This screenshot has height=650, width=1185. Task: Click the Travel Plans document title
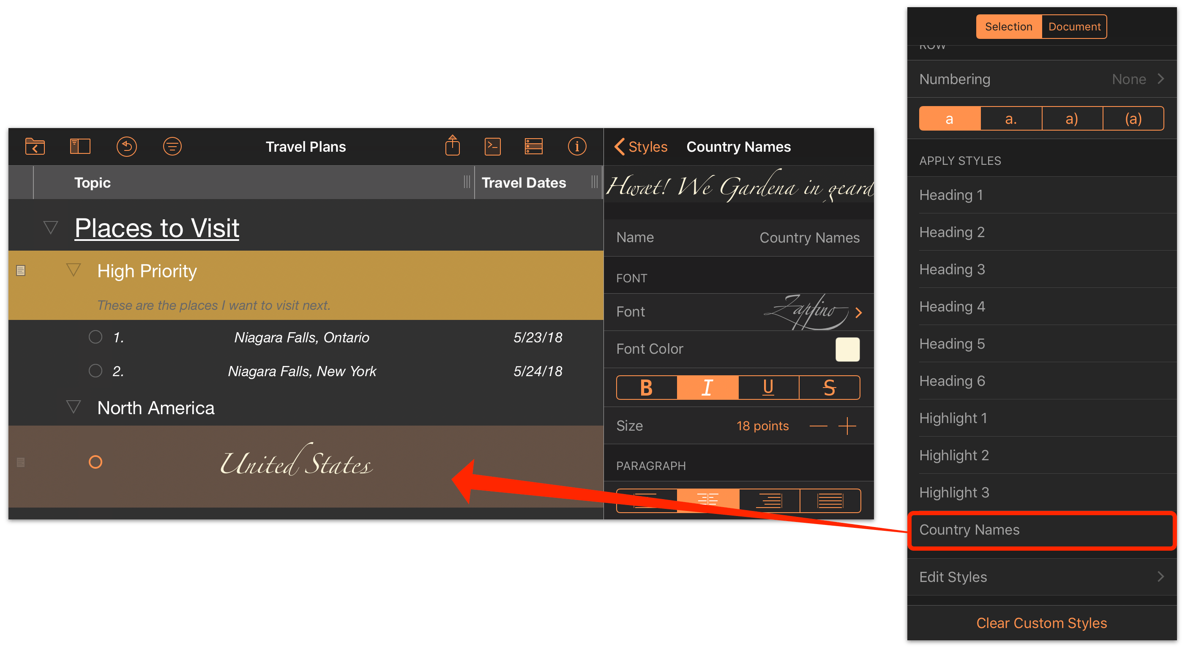point(306,147)
